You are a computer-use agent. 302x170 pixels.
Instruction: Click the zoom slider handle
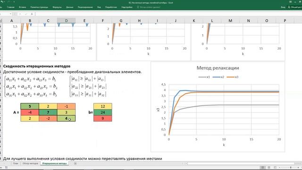tap(291, 168)
